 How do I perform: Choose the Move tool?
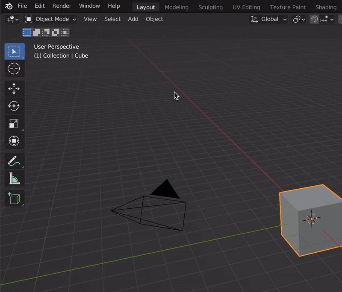(x=14, y=89)
